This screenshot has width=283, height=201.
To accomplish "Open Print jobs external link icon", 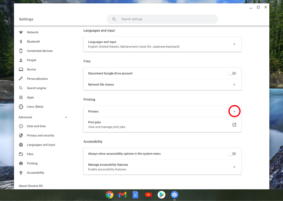I will [x=234, y=125].
